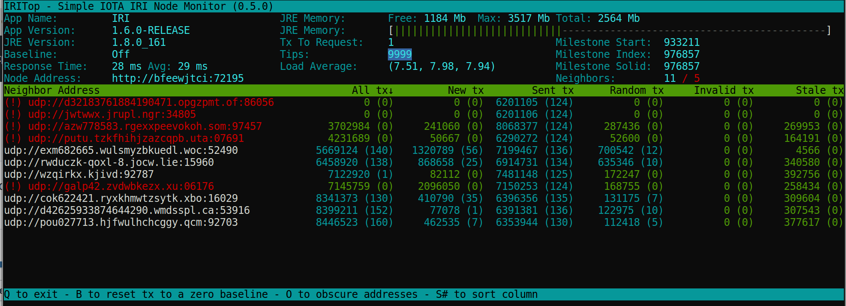Click the 'Invalid tx' column header
846x306 pixels.
click(x=723, y=90)
